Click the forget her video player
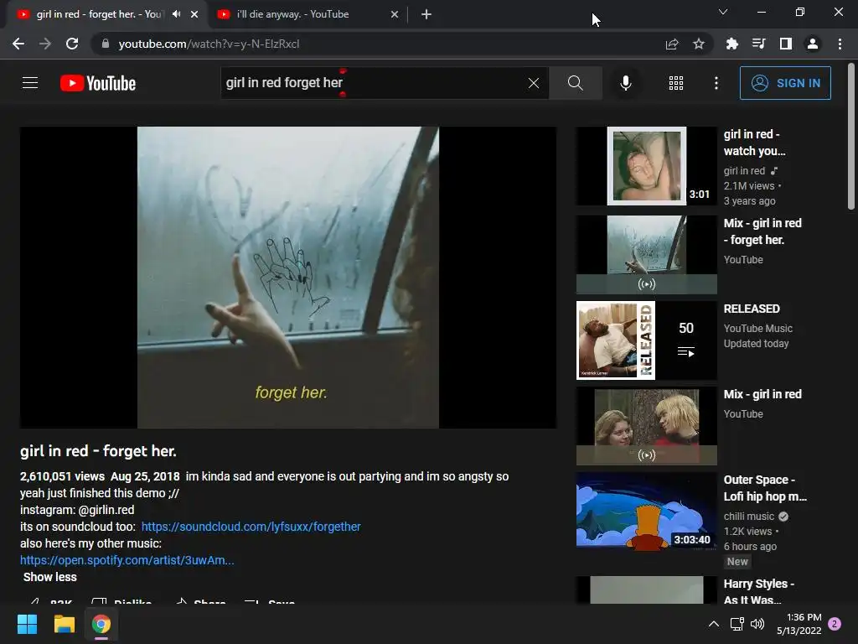 (x=288, y=278)
